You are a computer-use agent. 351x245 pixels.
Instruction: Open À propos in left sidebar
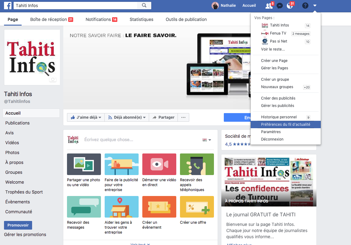point(14,162)
